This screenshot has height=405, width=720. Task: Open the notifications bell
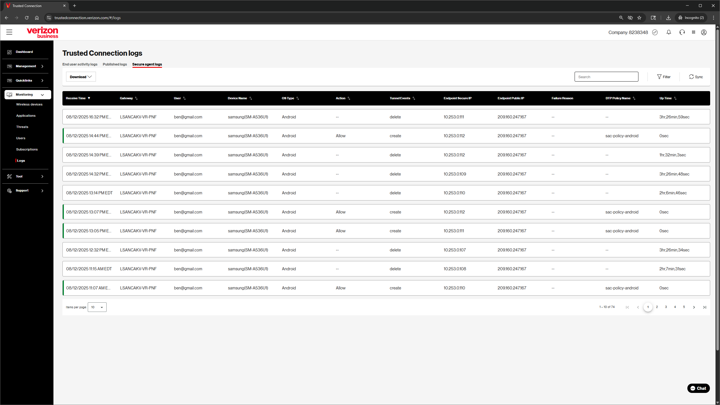click(669, 32)
